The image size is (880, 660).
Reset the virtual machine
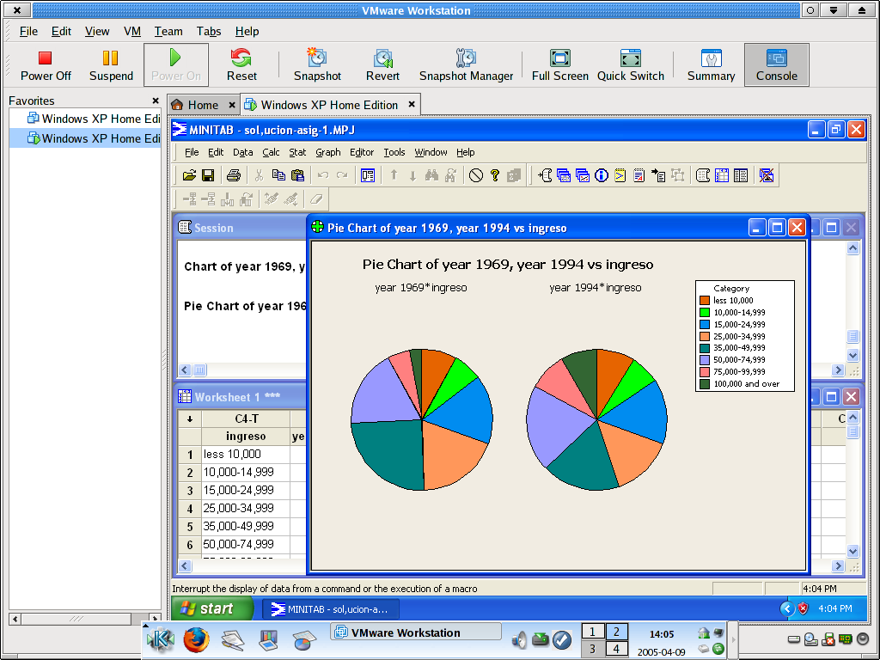(x=241, y=65)
